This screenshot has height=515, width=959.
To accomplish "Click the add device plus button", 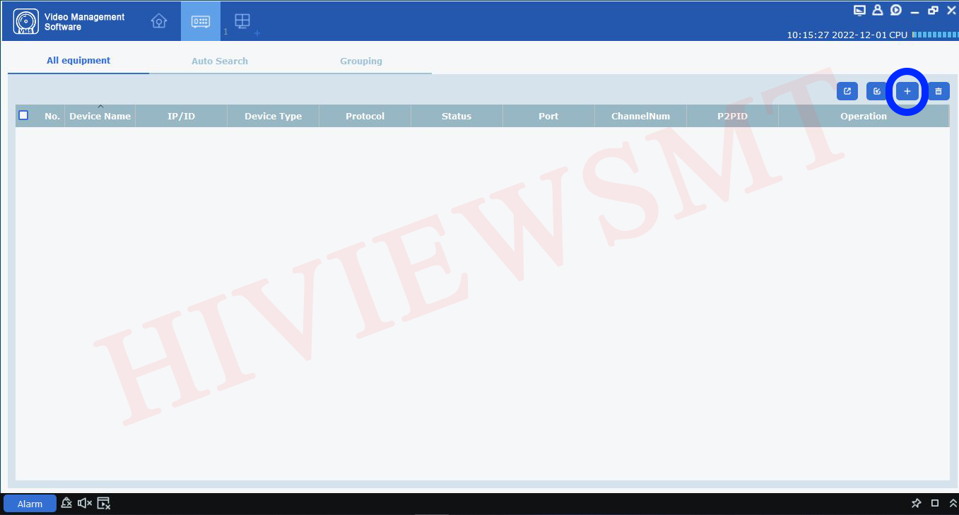I will [x=907, y=91].
